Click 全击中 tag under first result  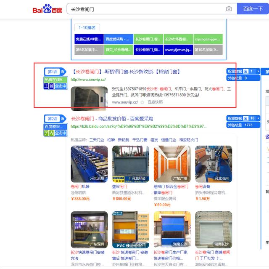coord(61,86)
